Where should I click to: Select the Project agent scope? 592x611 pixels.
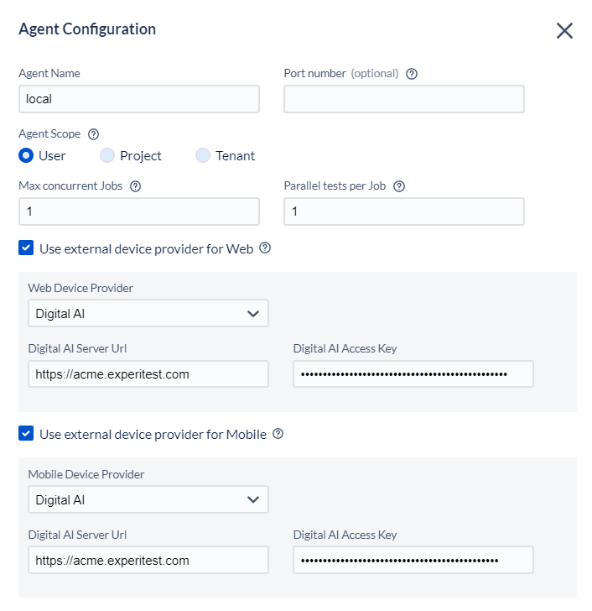point(107,155)
